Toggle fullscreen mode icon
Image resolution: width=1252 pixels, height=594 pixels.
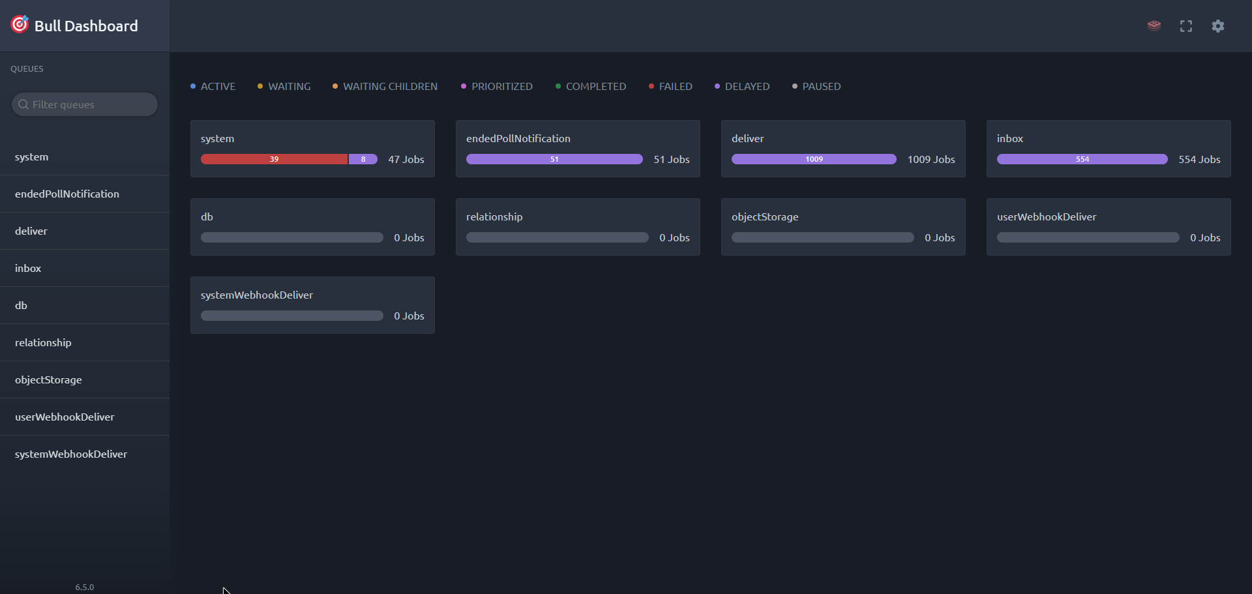pyautogui.click(x=1185, y=26)
